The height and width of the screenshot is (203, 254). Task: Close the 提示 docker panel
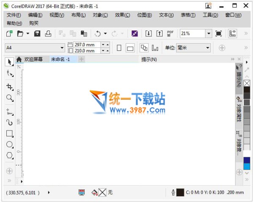[x=239, y=59]
